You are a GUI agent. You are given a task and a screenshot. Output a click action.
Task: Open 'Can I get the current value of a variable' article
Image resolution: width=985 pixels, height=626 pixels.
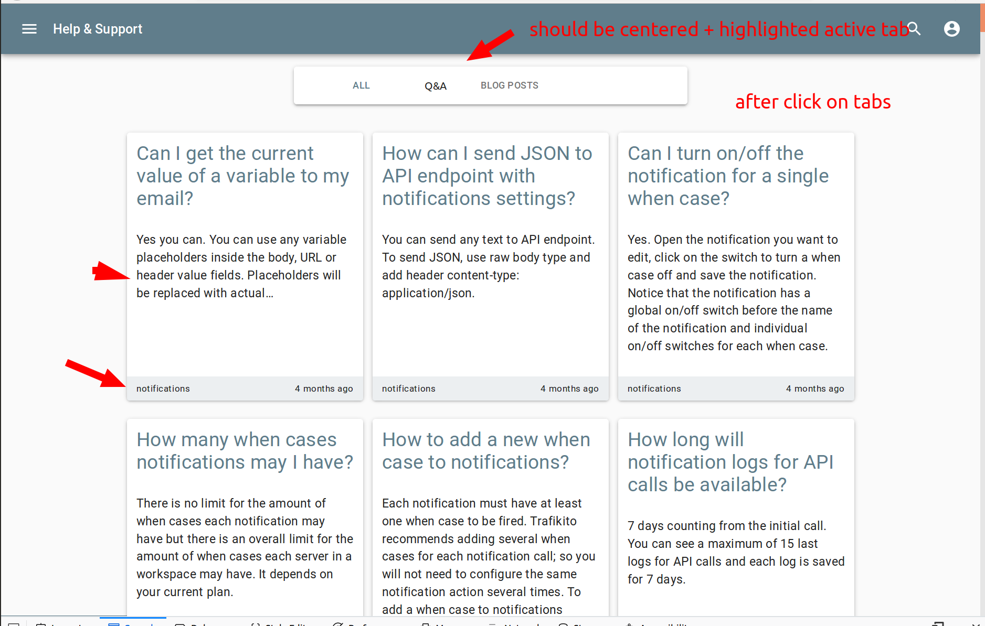point(243,176)
